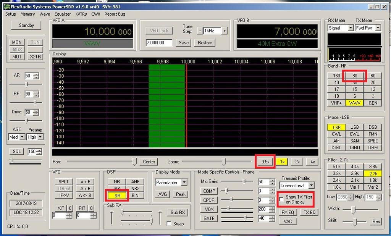
Task: Click the saved frequency field showing 7.000000
Action: pyautogui.click(x=159, y=43)
